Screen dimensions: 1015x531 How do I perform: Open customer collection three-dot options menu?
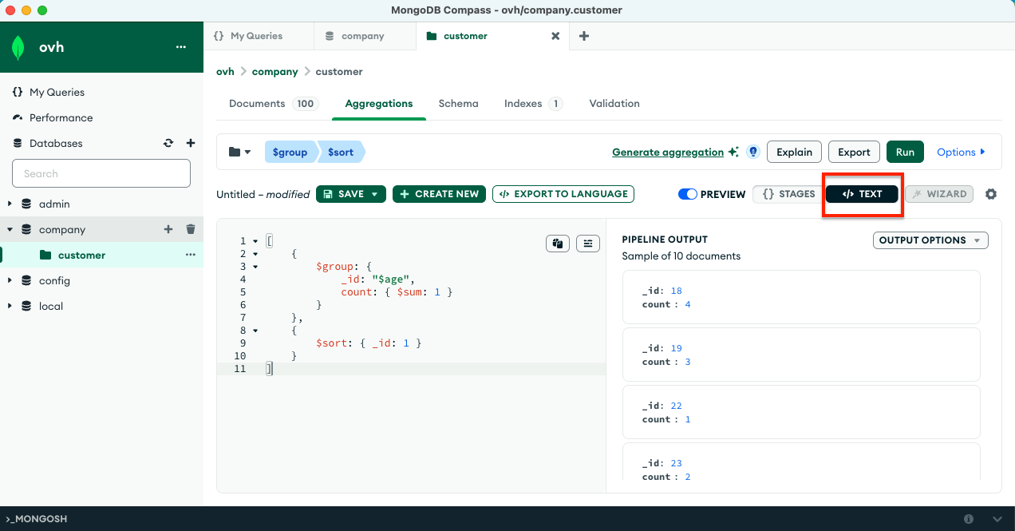pyautogui.click(x=191, y=255)
